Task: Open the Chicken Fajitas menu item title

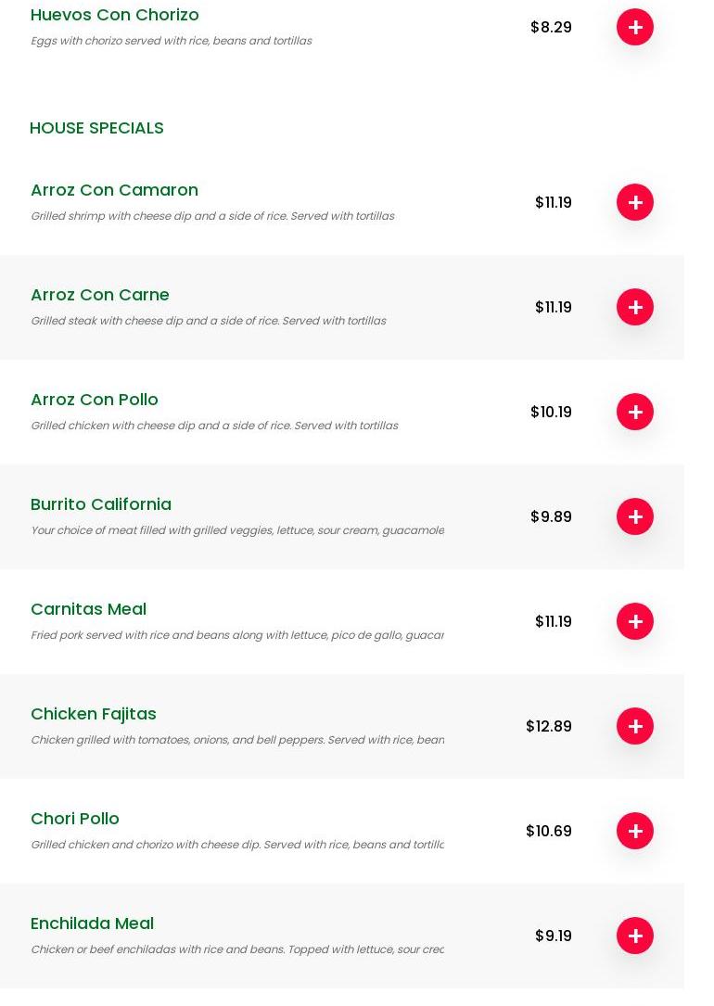Action: tap(94, 714)
